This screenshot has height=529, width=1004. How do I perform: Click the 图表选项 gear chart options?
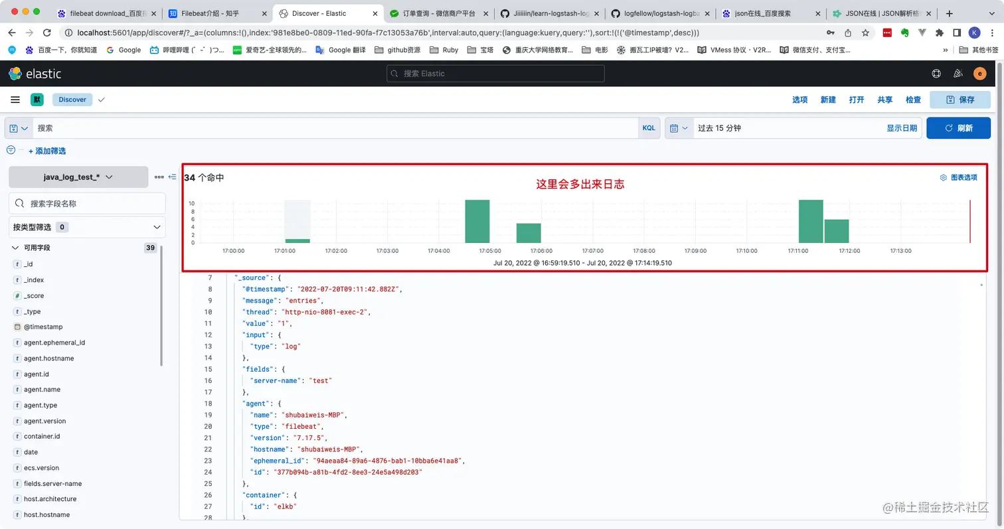pyautogui.click(x=958, y=178)
